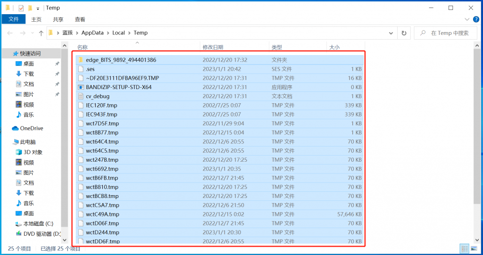Switch to details view icon in status bar
The width and height of the screenshot is (483, 255).
(465, 248)
